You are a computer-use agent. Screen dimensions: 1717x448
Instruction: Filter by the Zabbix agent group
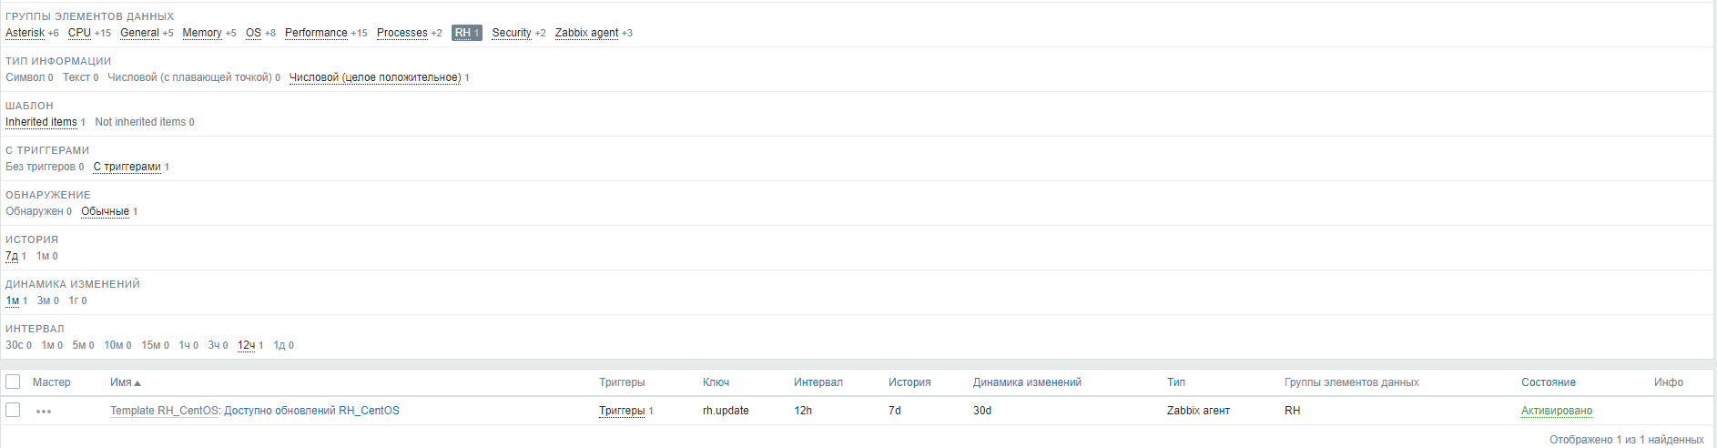click(x=586, y=33)
